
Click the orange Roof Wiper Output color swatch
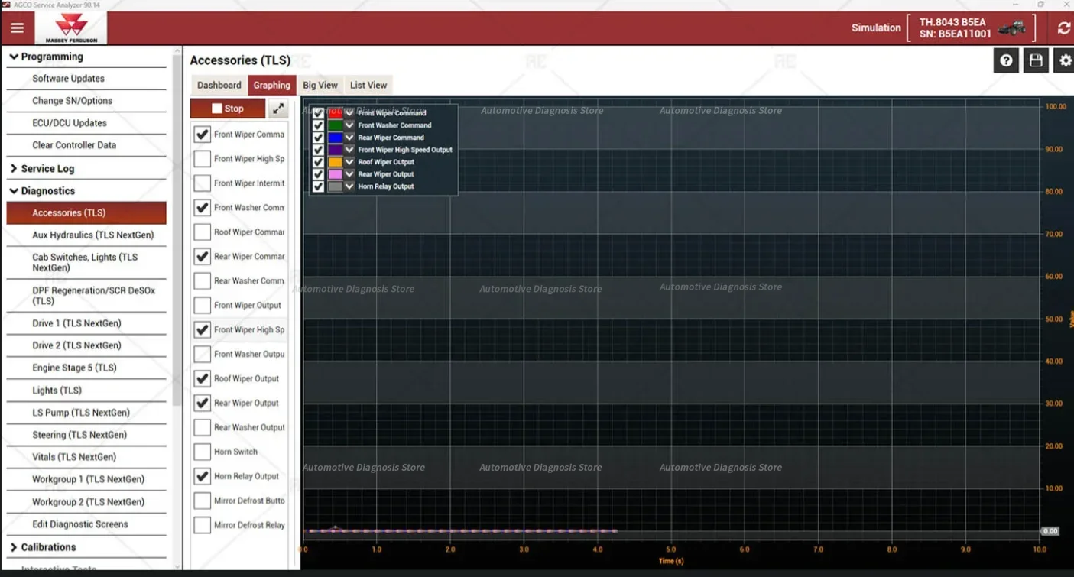[x=335, y=162]
